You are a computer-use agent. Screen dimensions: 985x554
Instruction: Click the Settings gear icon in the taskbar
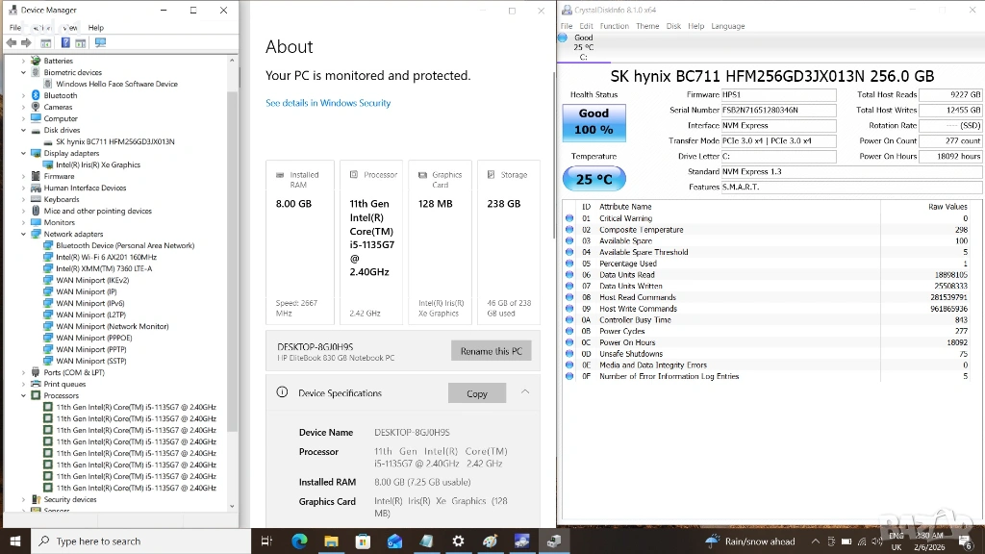coord(458,541)
